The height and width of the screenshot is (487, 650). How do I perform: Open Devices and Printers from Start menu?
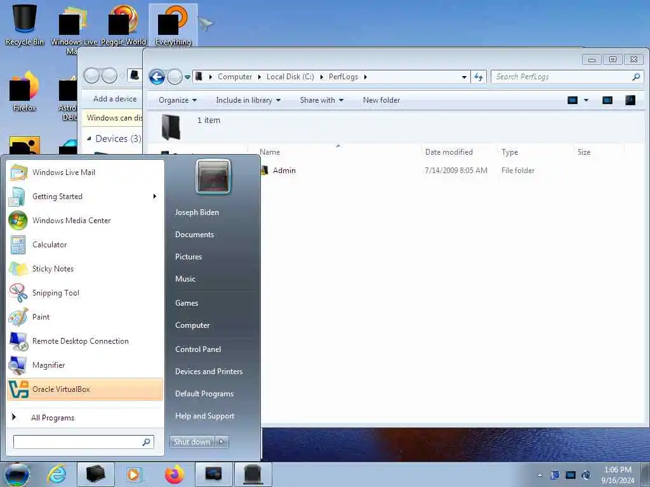tap(208, 372)
